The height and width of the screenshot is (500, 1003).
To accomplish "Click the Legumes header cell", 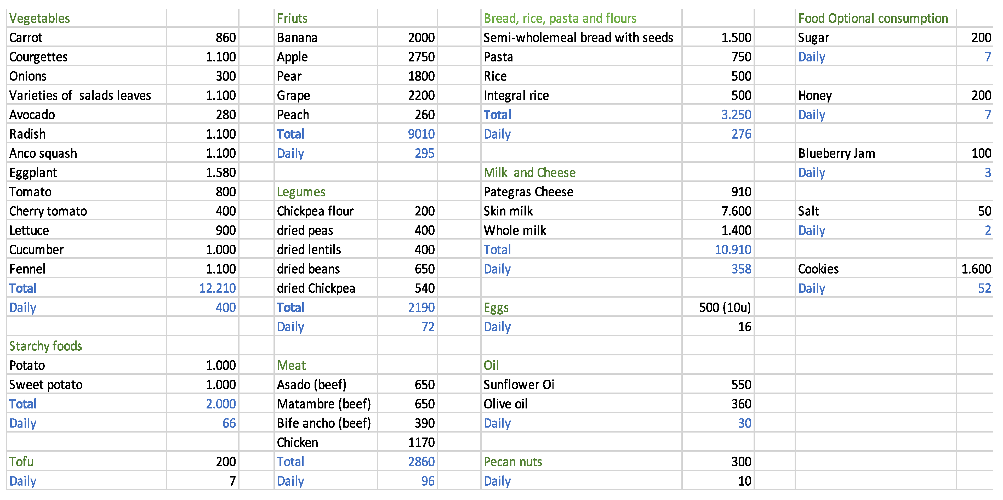I will [301, 192].
